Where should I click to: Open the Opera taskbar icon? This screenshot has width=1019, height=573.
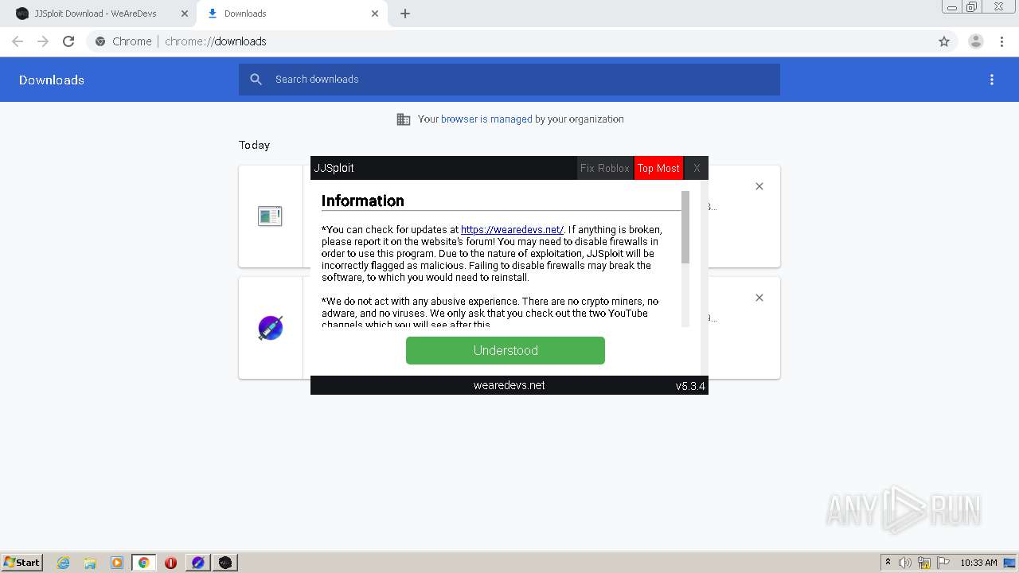[170, 563]
